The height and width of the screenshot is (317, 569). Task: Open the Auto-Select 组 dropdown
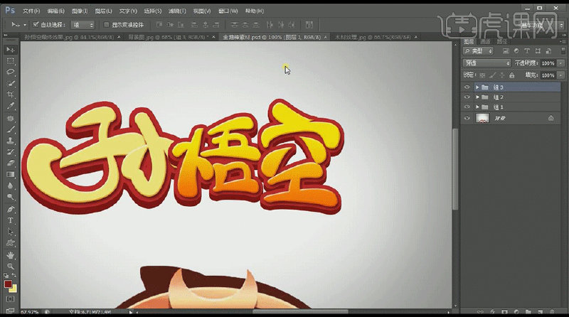tap(83, 25)
